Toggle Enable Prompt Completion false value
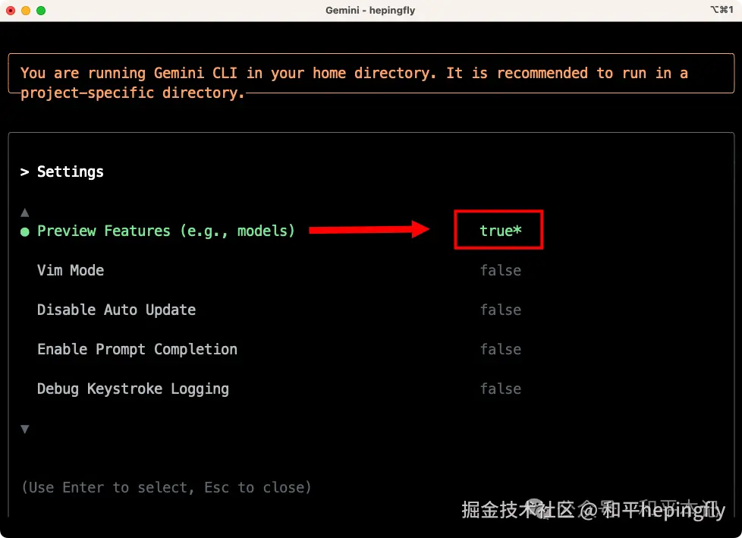 pyautogui.click(x=500, y=349)
